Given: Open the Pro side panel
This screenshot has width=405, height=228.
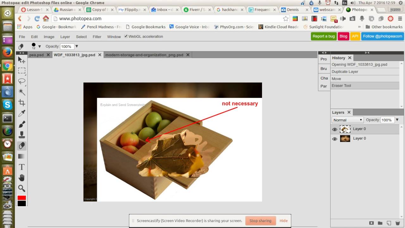Looking at the screenshot, I should [x=324, y=59].
